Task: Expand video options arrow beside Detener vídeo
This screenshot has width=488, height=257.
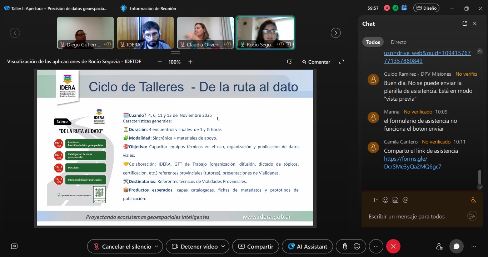Action: coord(223,246)
